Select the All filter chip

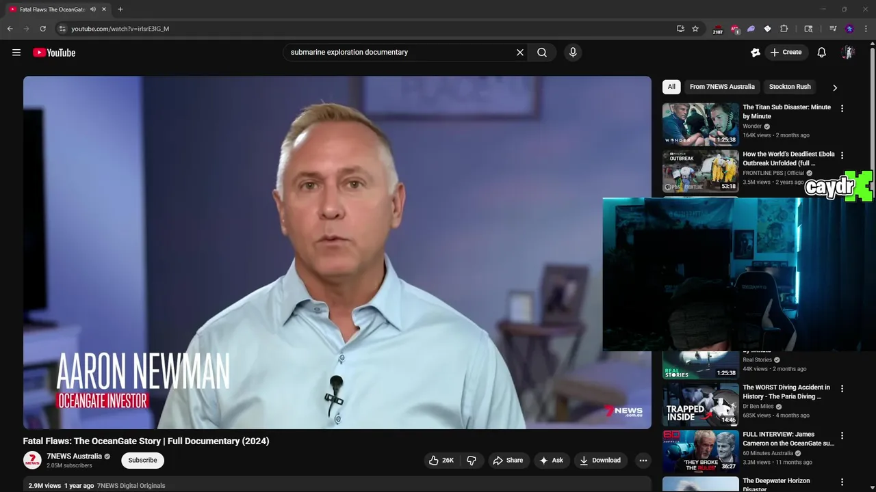point(671,87)
